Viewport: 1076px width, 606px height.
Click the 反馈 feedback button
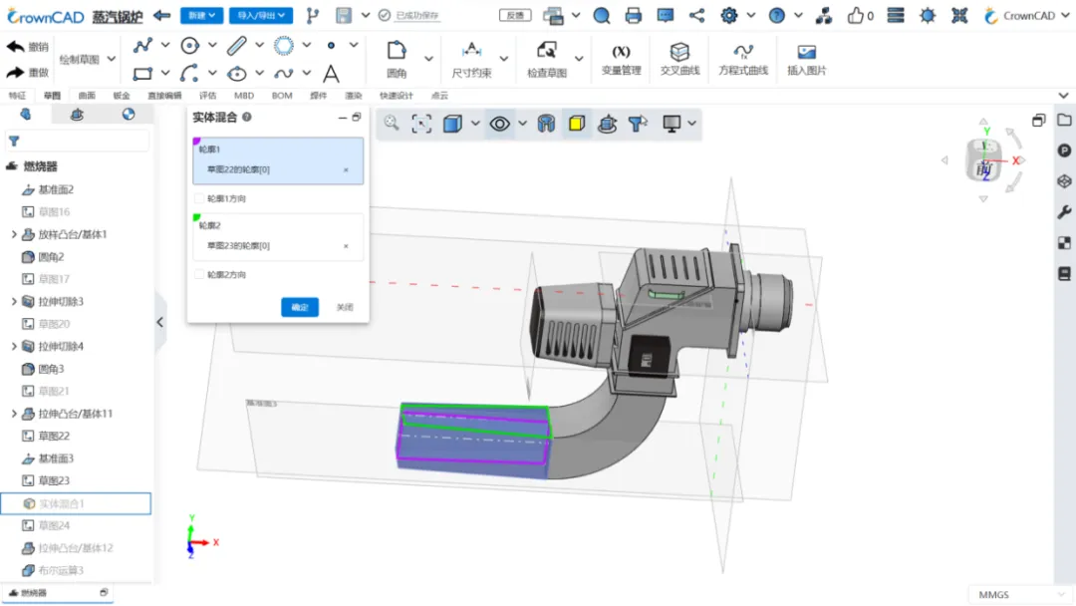point(515,15)
